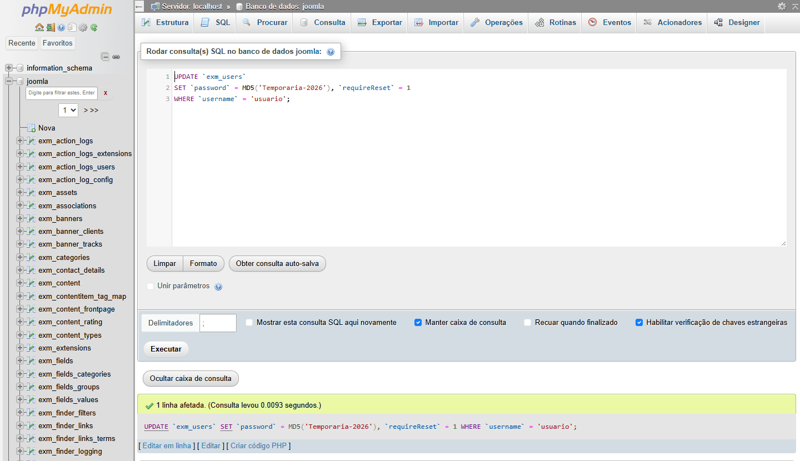
Task: Collapse the joomla database tree
Action: [9, 81]
